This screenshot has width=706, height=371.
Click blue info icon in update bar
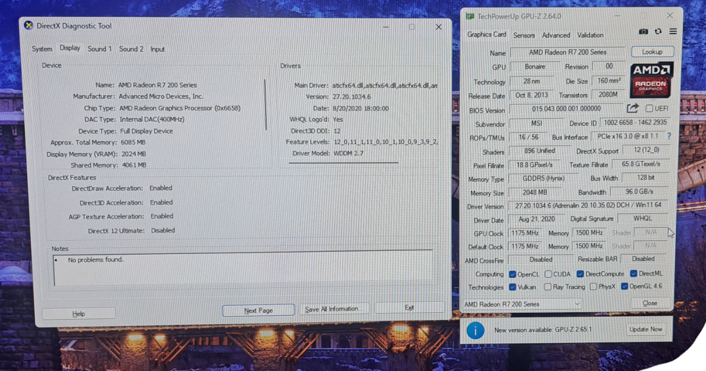coord(475,330)
